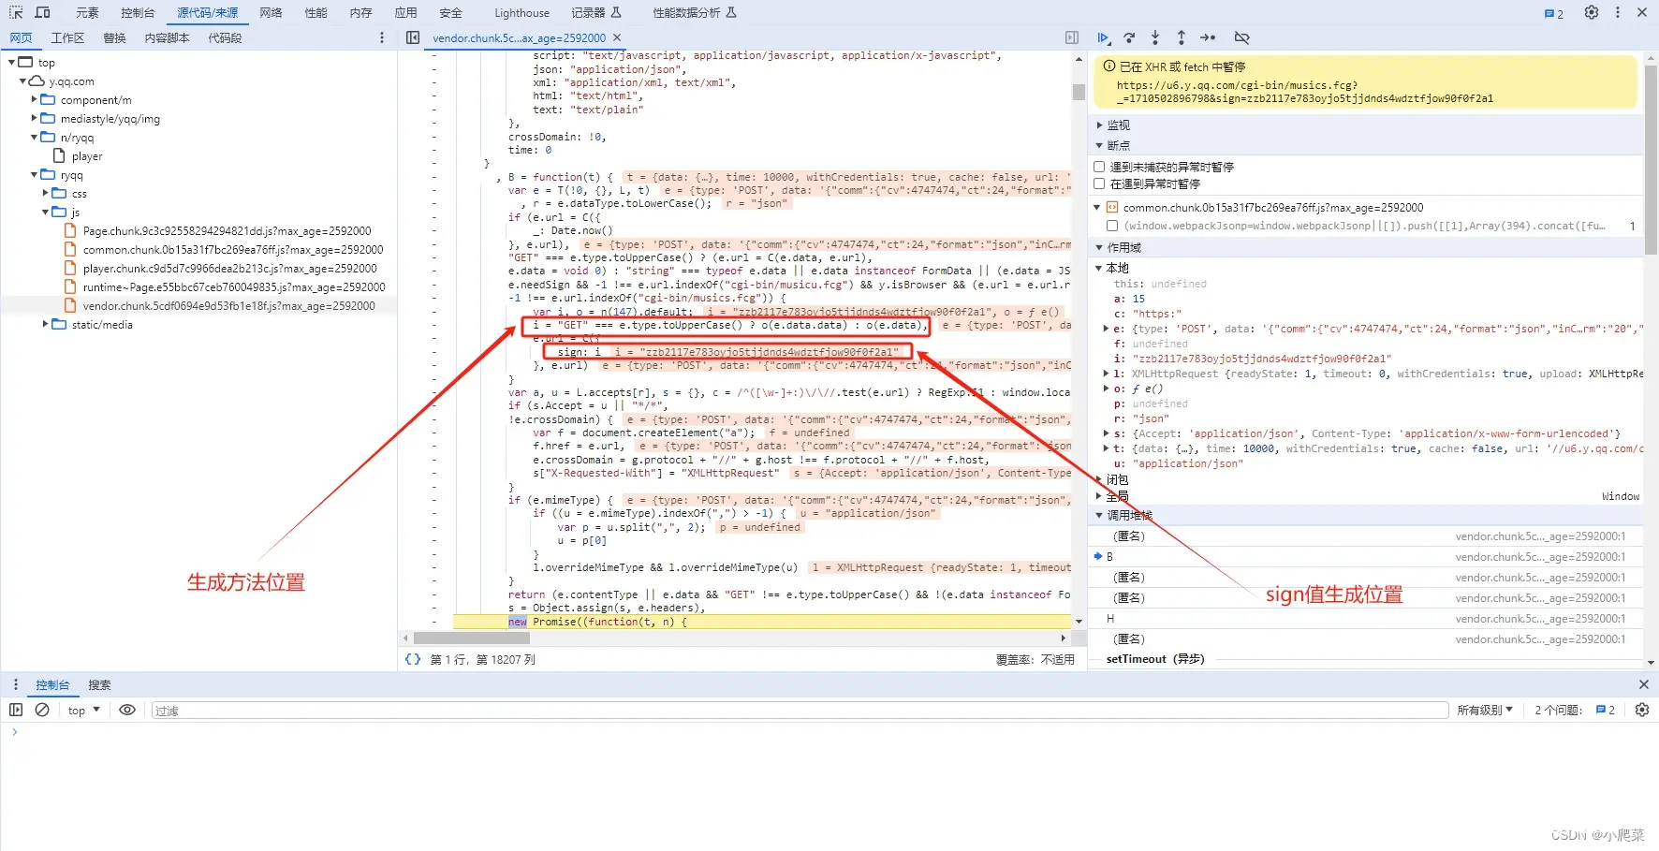This screenshot has height=851, width=1659.
Task: Open live expression eye icon
Action: 127,710
